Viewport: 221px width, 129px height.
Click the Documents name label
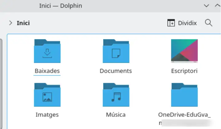(116, 71)
